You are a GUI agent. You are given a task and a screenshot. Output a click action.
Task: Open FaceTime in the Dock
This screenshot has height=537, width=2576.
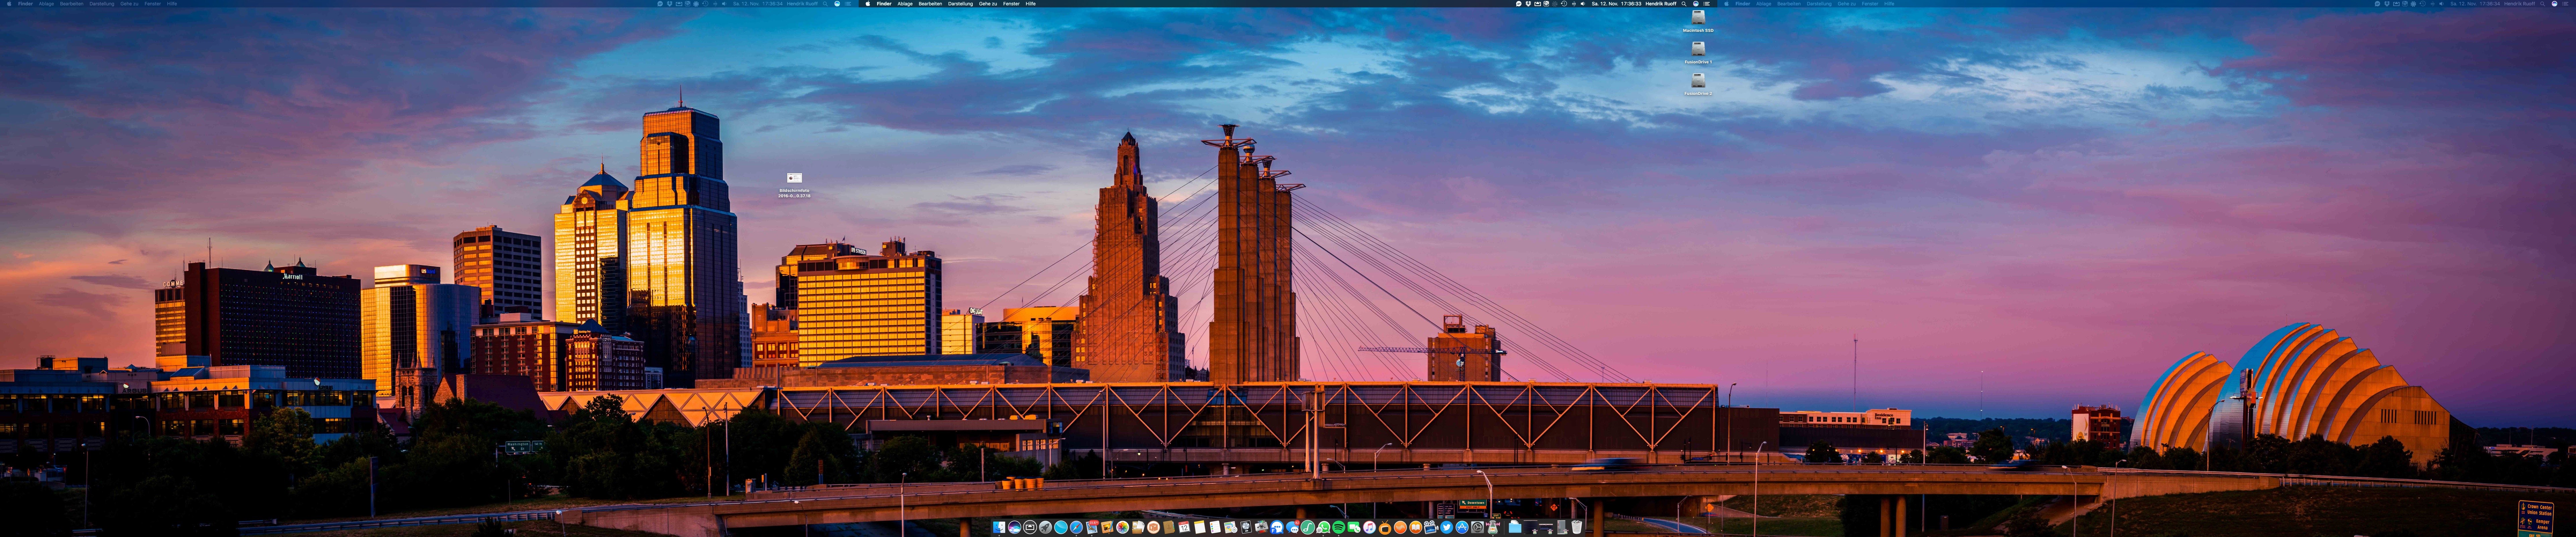pos(1354,527)
